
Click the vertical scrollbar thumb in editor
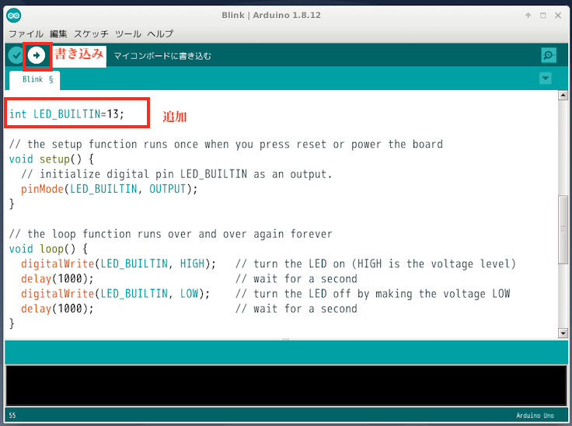[x=563, y=226]
